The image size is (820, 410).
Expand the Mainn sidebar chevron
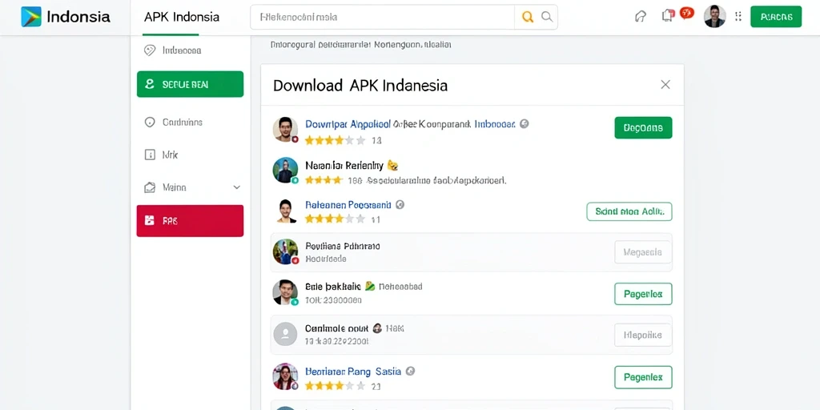[236, 187]
